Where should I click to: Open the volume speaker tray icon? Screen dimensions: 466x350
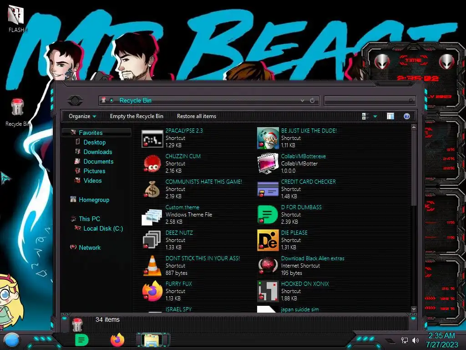(415, 340)
